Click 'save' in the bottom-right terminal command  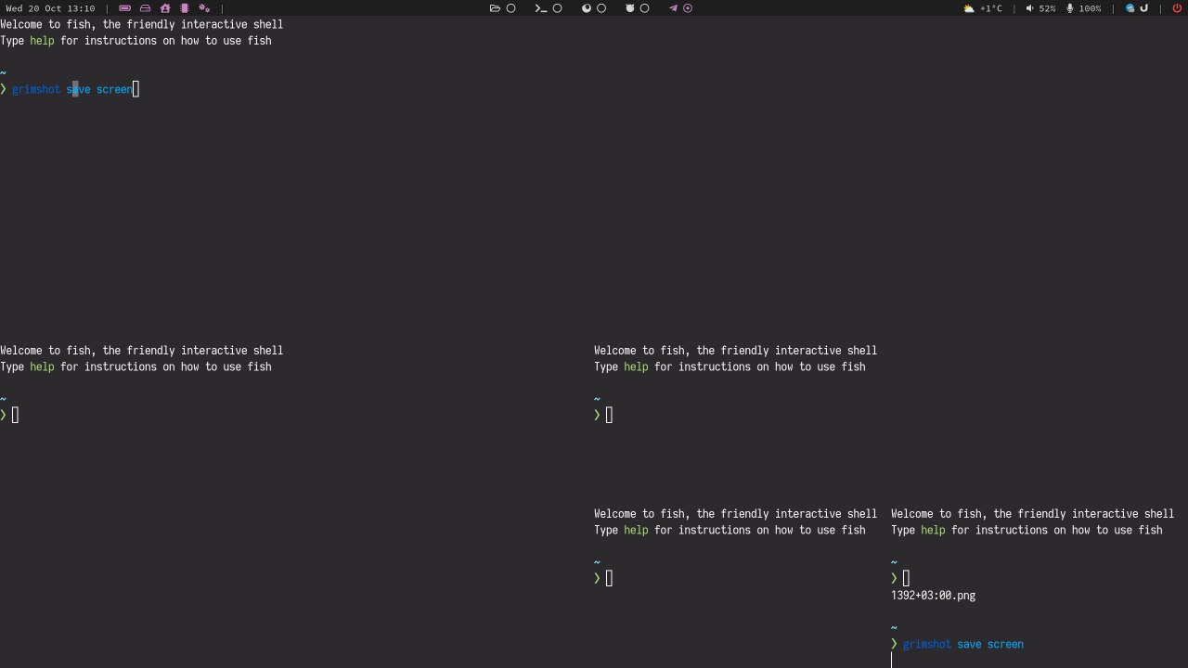point(970,644)
